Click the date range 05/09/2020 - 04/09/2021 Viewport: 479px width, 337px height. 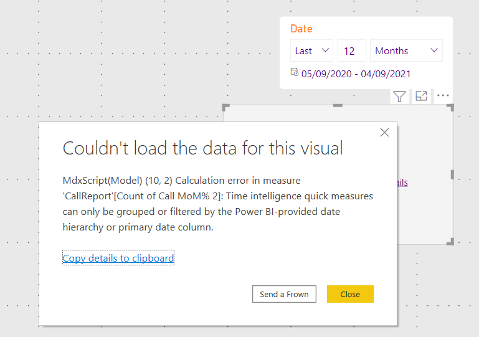tap(356, 74)
